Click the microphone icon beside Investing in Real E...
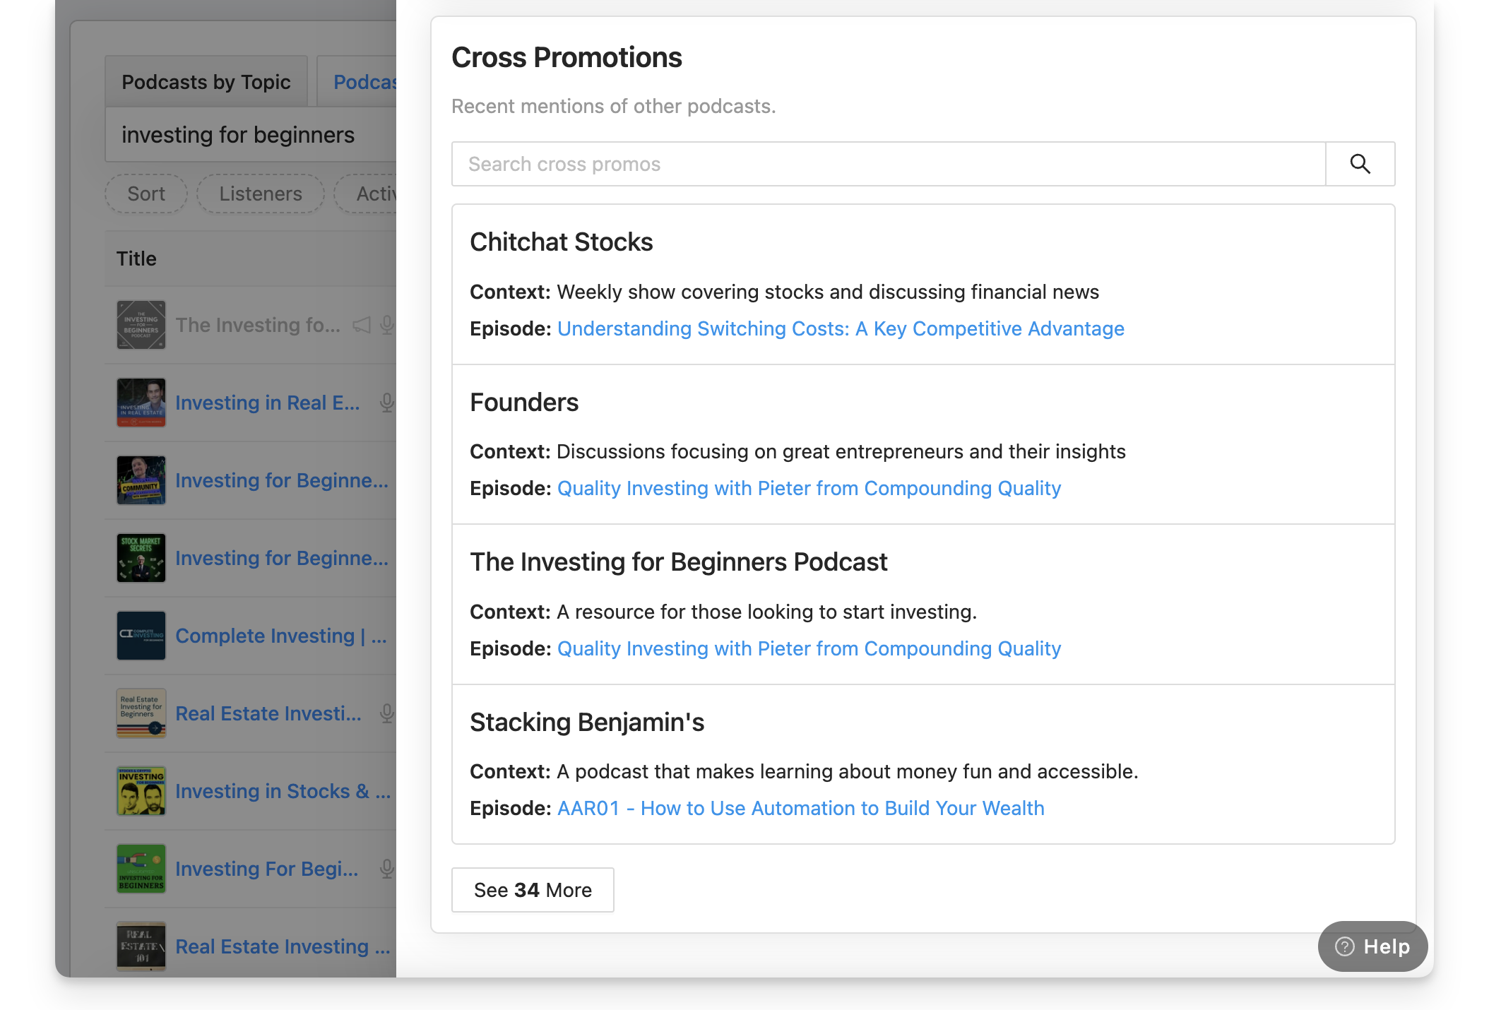This screenshot has height=1010, width=1489. 386,403
